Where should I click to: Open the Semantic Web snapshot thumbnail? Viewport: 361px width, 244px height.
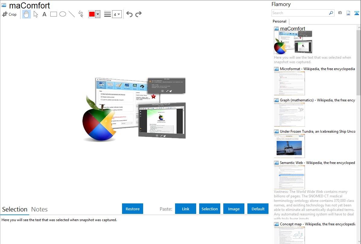289,177
